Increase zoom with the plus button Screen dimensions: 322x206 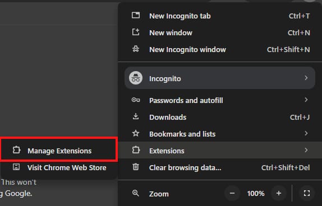tap(279, 193)
